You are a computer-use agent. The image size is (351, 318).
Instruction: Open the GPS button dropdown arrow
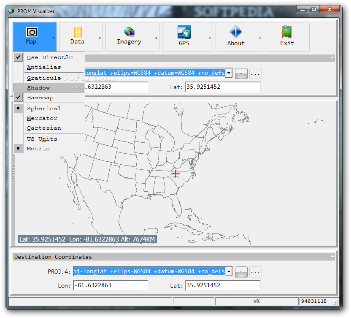210,38
